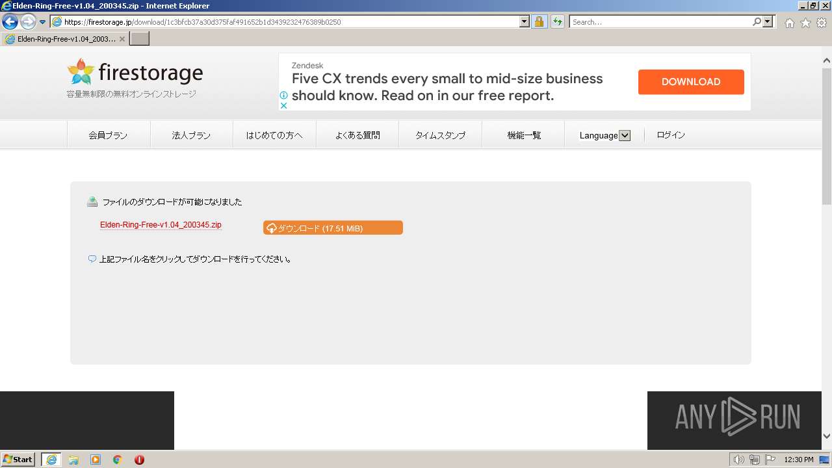
Task: Click the 12:30 PM clock
Action: [x=799, y=460]
